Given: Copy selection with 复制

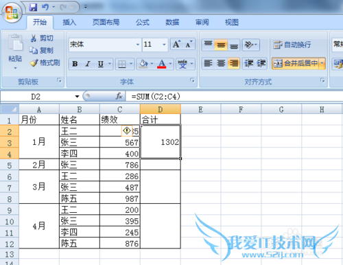Looking at the screenshot, I should tap(42, 50).
